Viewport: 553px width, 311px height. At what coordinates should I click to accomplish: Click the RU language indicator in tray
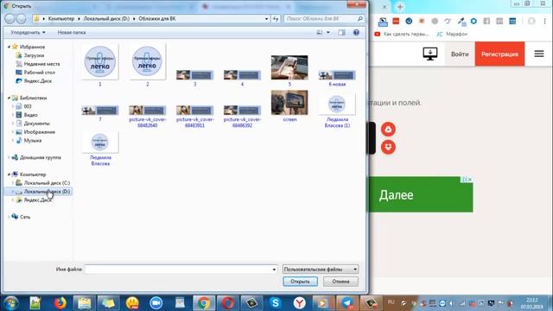click(x=391, y=302)
